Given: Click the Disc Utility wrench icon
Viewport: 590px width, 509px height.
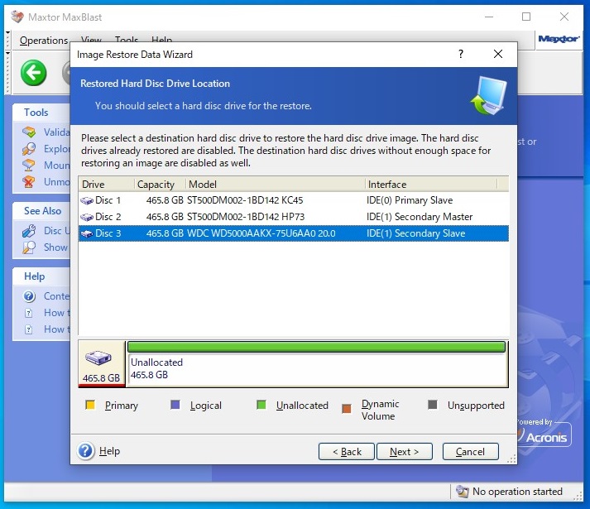Looking at the screenshot, I should coord(29,231).
